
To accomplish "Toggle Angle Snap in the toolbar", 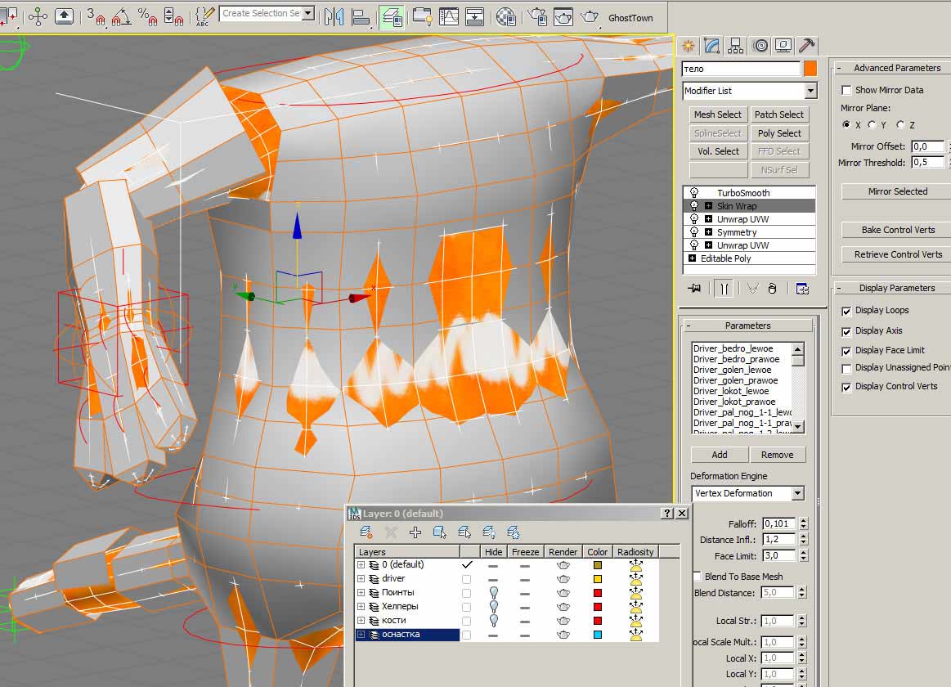I will 120,16.
